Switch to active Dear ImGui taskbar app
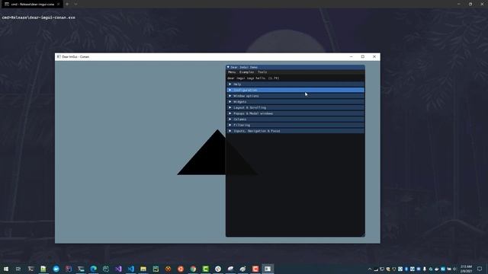This screenshot has width=488, height=274. coord(268,269)
